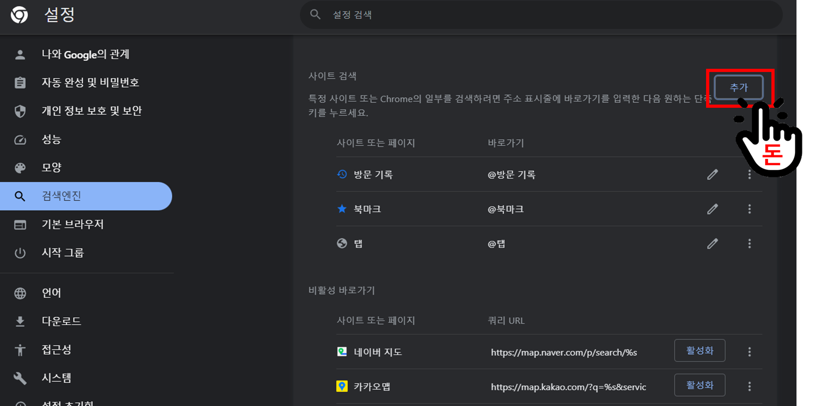
Task: Click the 비활성 바로가기 section heading
Action: (x=342, y=290)
